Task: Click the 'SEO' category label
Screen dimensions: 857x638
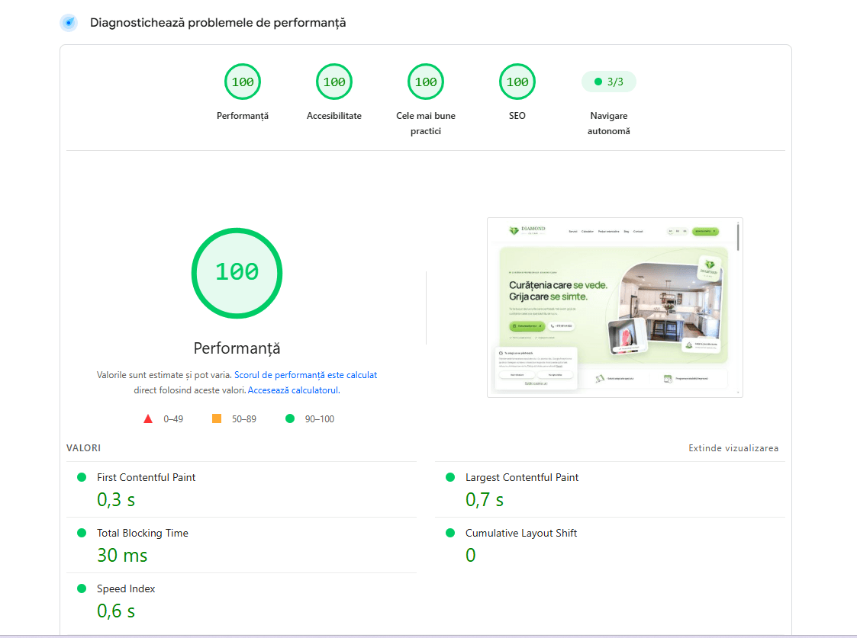Action: [517, 116]
